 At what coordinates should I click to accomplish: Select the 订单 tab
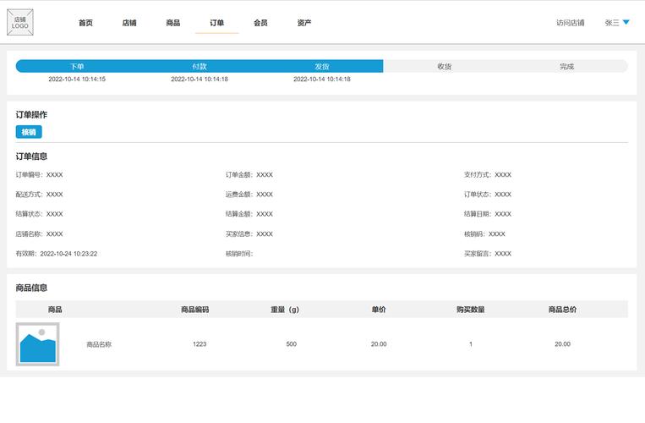216,23
